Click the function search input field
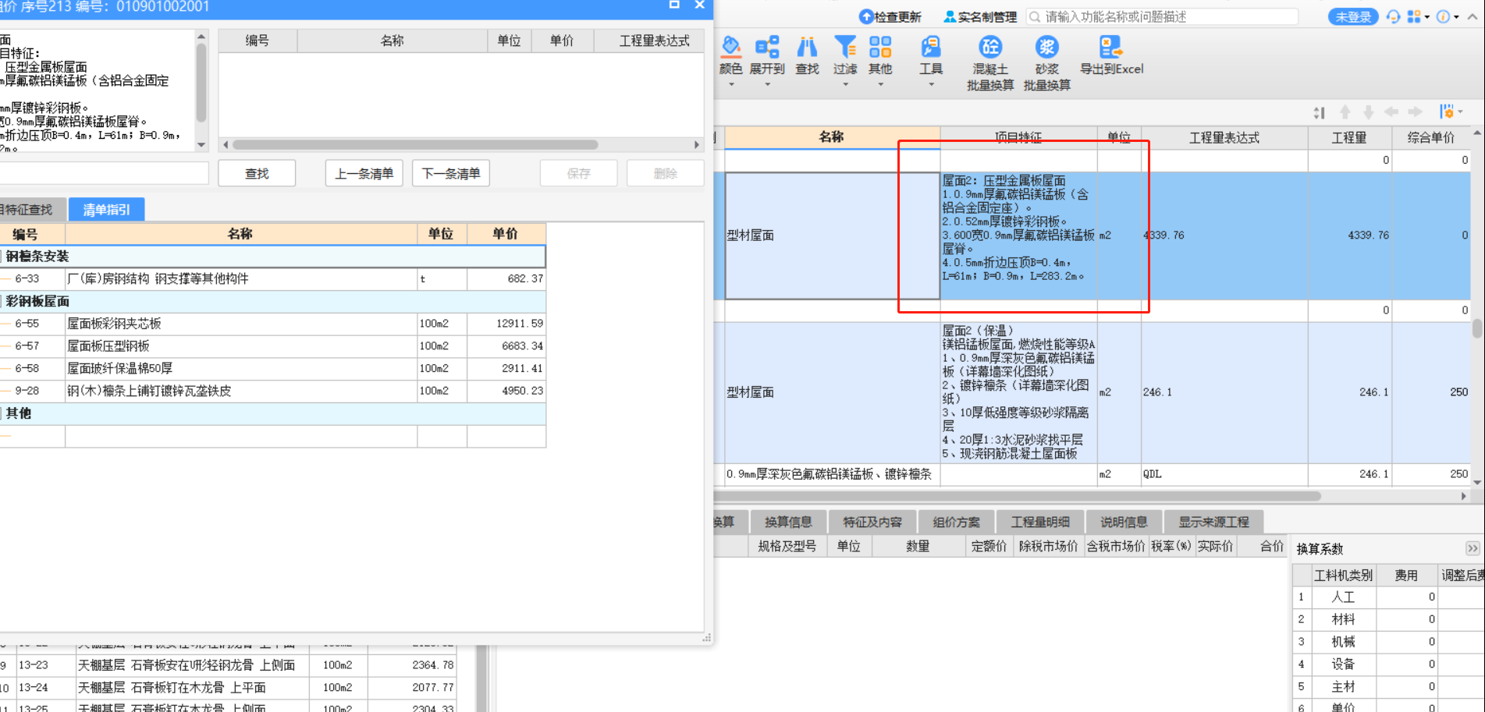Screen dimensions: 1485x712 pyautogui.click(x=1162, y=16)
